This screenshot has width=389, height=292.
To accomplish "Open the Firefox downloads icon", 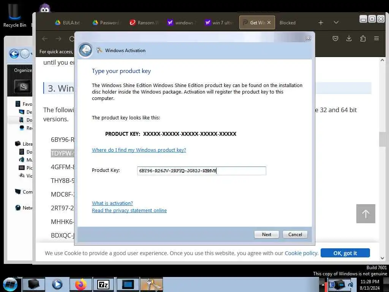I will point(349,38).
